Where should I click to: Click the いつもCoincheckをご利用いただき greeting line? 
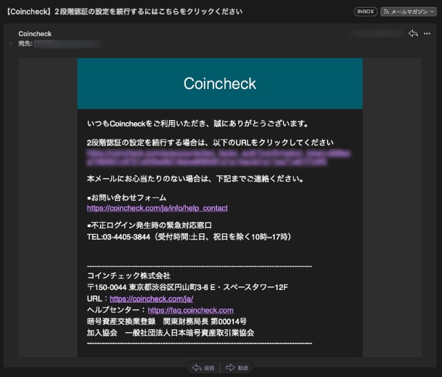(198, 124)
